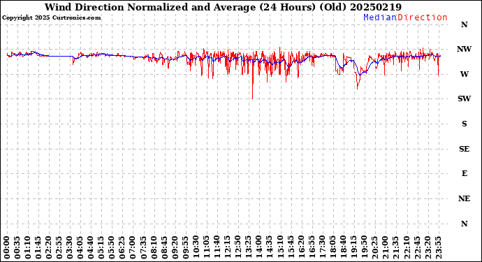
Task: Click the 02:55 time axis label
Action: click(59, 247)
